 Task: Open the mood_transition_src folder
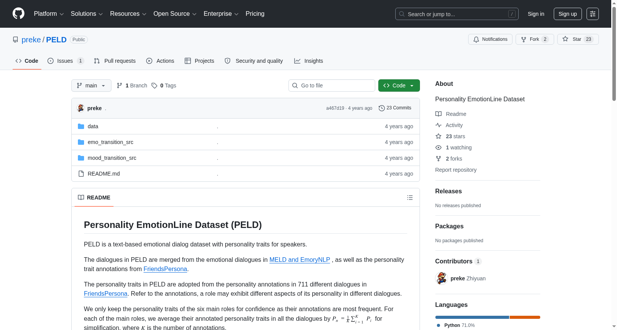click(x=112, y=158)
